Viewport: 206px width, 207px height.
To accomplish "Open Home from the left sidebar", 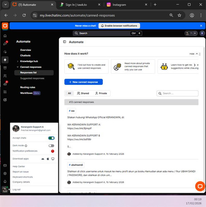I will tap(5, 36).
